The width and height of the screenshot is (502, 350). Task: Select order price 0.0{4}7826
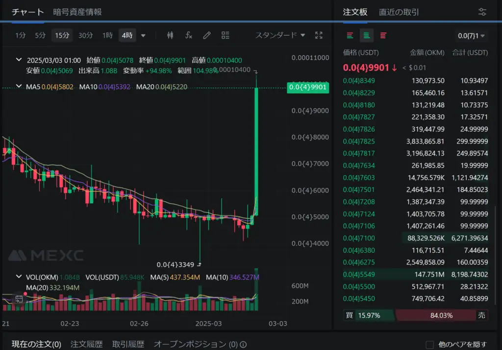click(358, 129)
